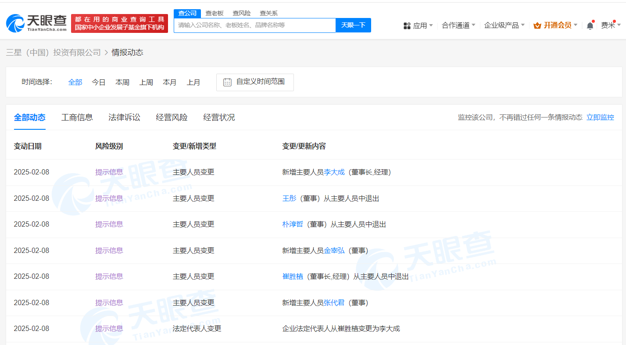Open person link 王彤
Screen dimensions: 626x345
pos(289,198)
